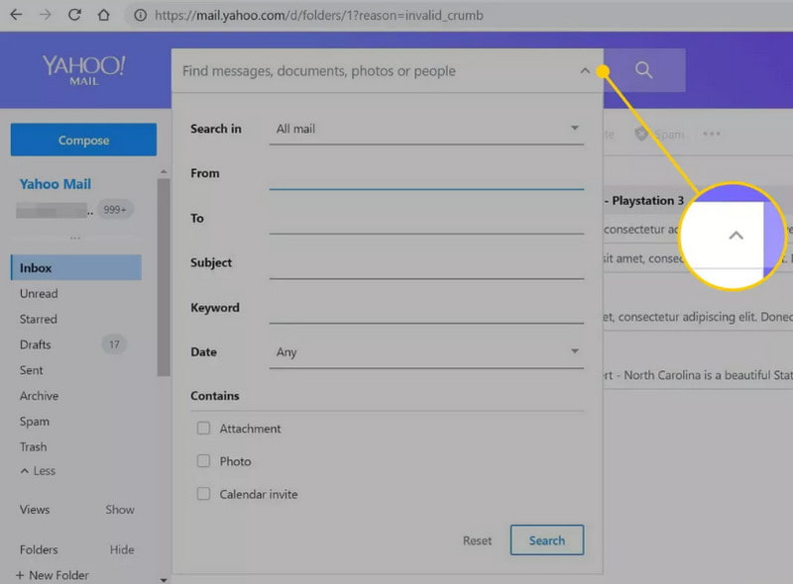793x584 pixels.
Task: Open the Date Any dropdown
Action: [426, 351]
